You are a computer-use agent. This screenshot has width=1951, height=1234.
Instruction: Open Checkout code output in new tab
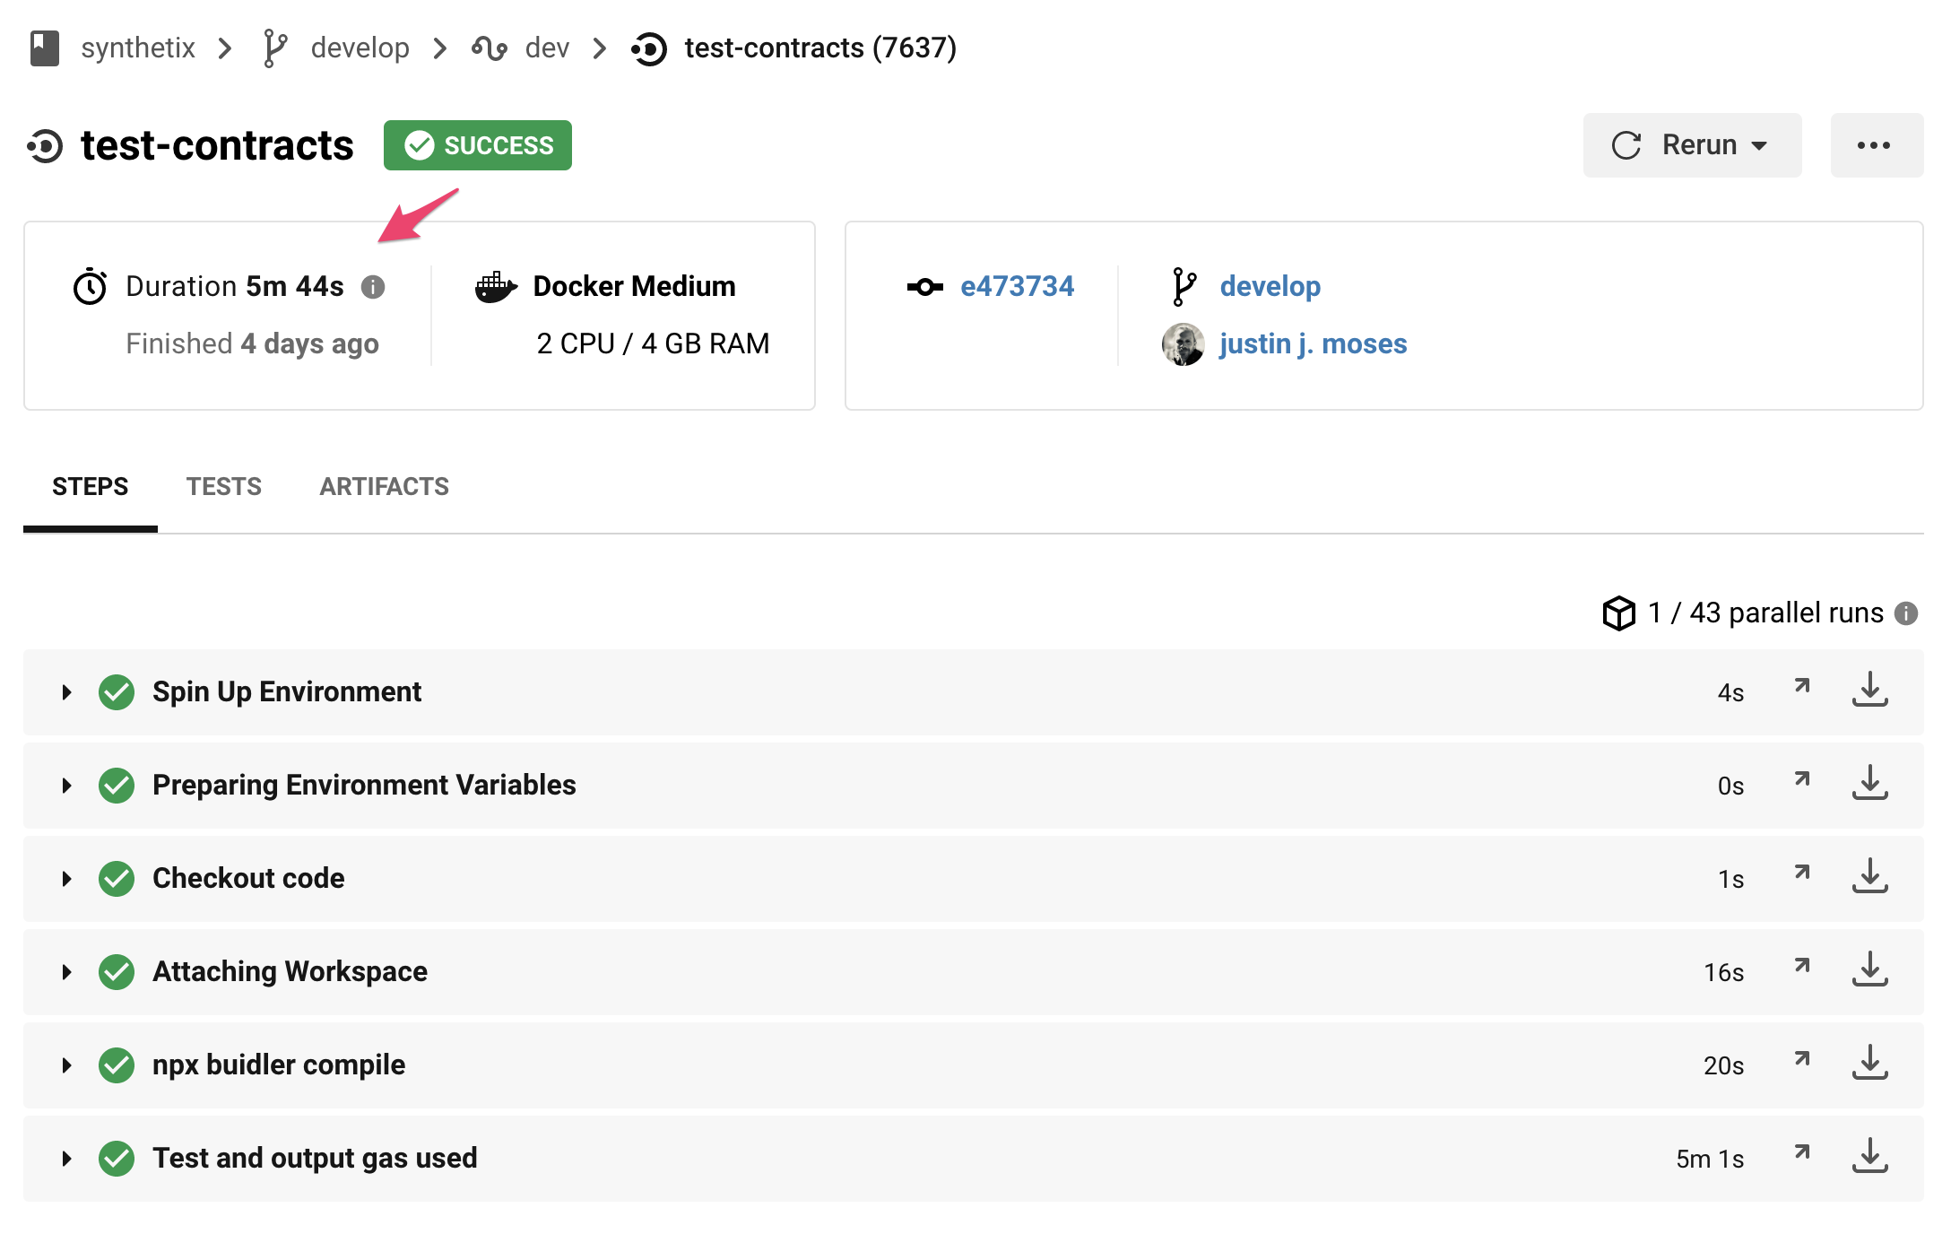1802,873
